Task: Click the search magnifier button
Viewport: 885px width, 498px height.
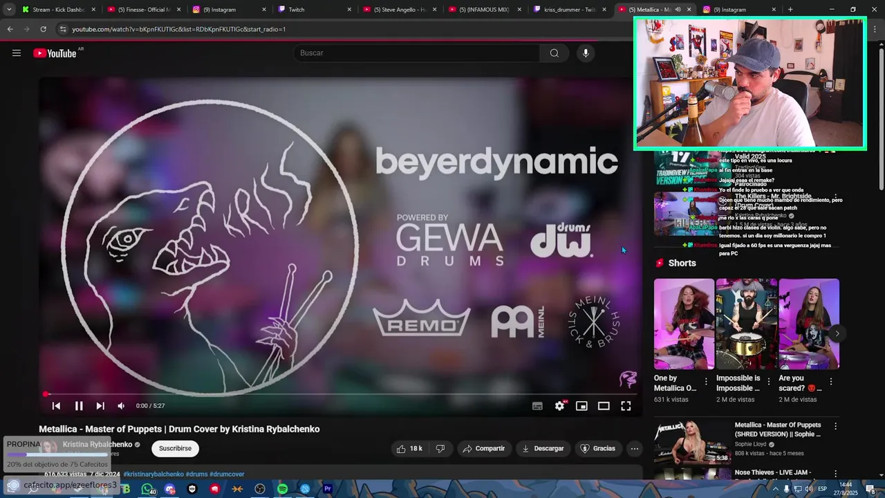Action: tap(554, 53)
